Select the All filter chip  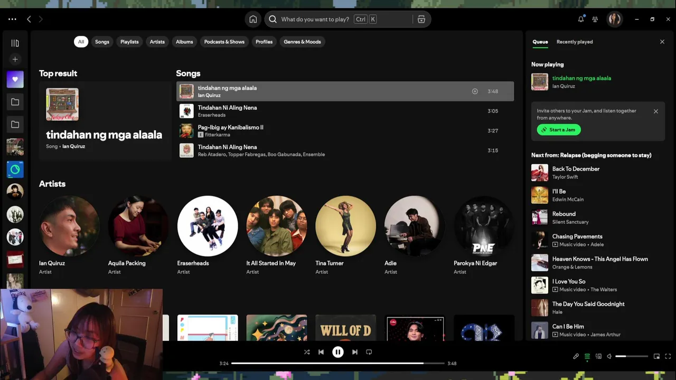coord(81,42)
